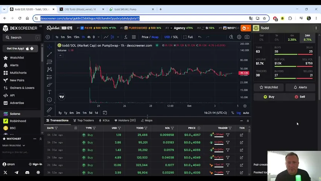Expand the Main Watchlist dropdown
Viewport: 321px width, 181px height.
click(x=14, y=146)
